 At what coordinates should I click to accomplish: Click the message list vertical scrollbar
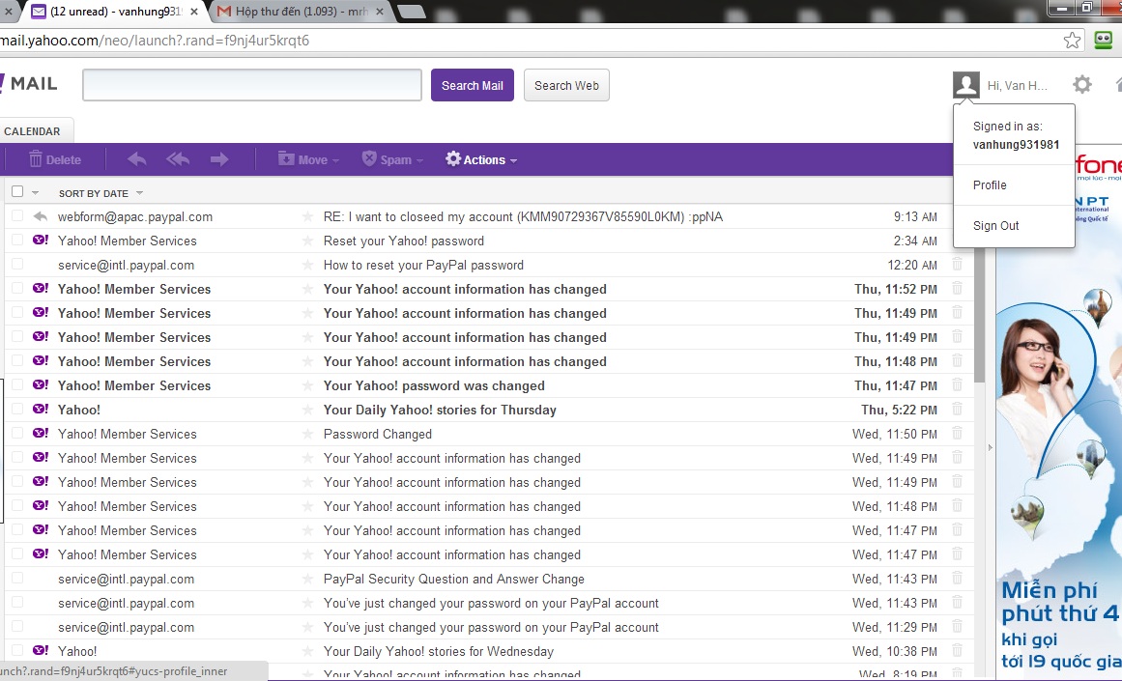pos(980,313)
